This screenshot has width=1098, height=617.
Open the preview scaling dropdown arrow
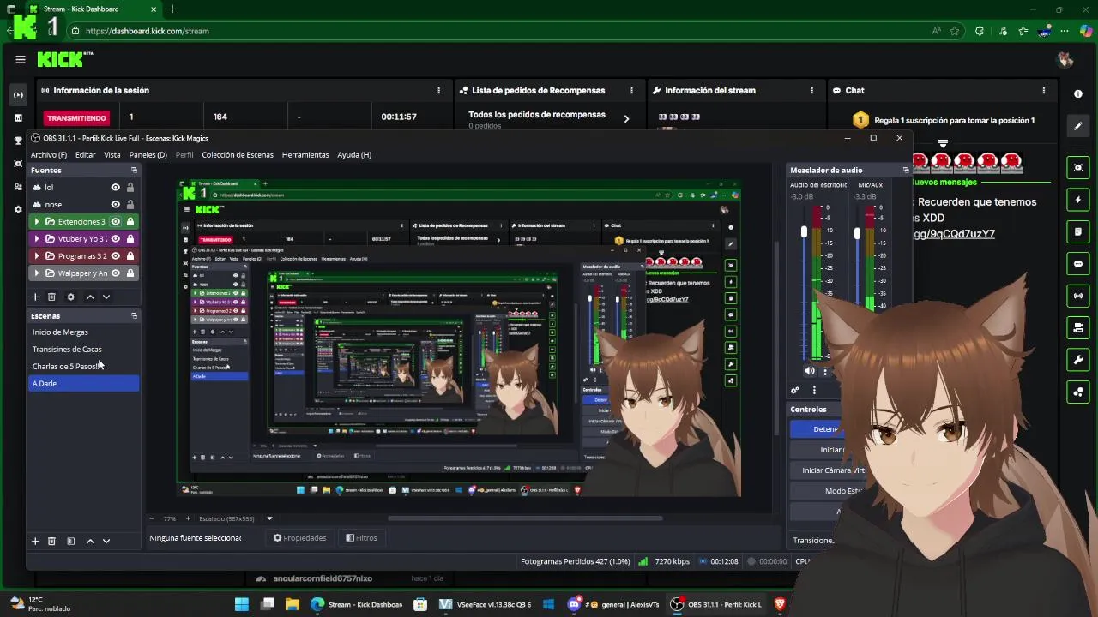click(x=269, y=518)
